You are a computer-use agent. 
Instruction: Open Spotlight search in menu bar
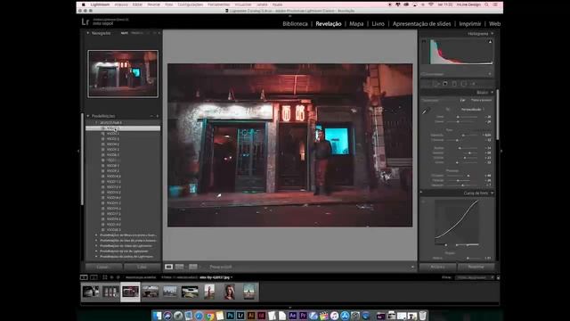(487, 4)
